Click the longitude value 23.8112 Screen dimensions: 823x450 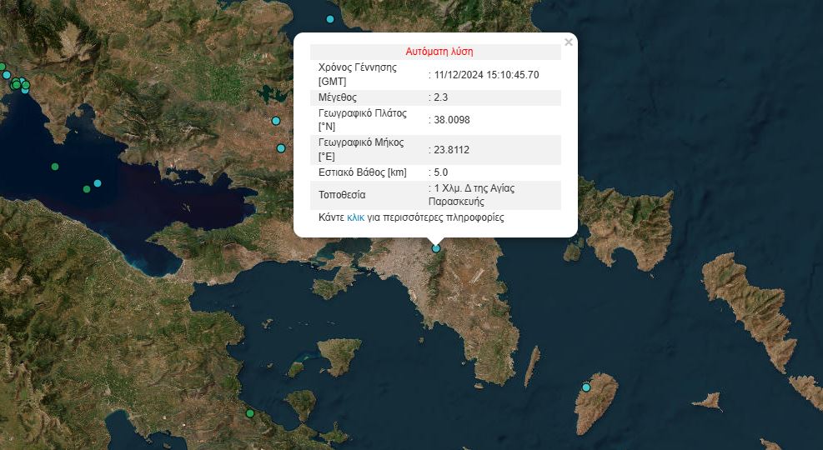point(451,150)
